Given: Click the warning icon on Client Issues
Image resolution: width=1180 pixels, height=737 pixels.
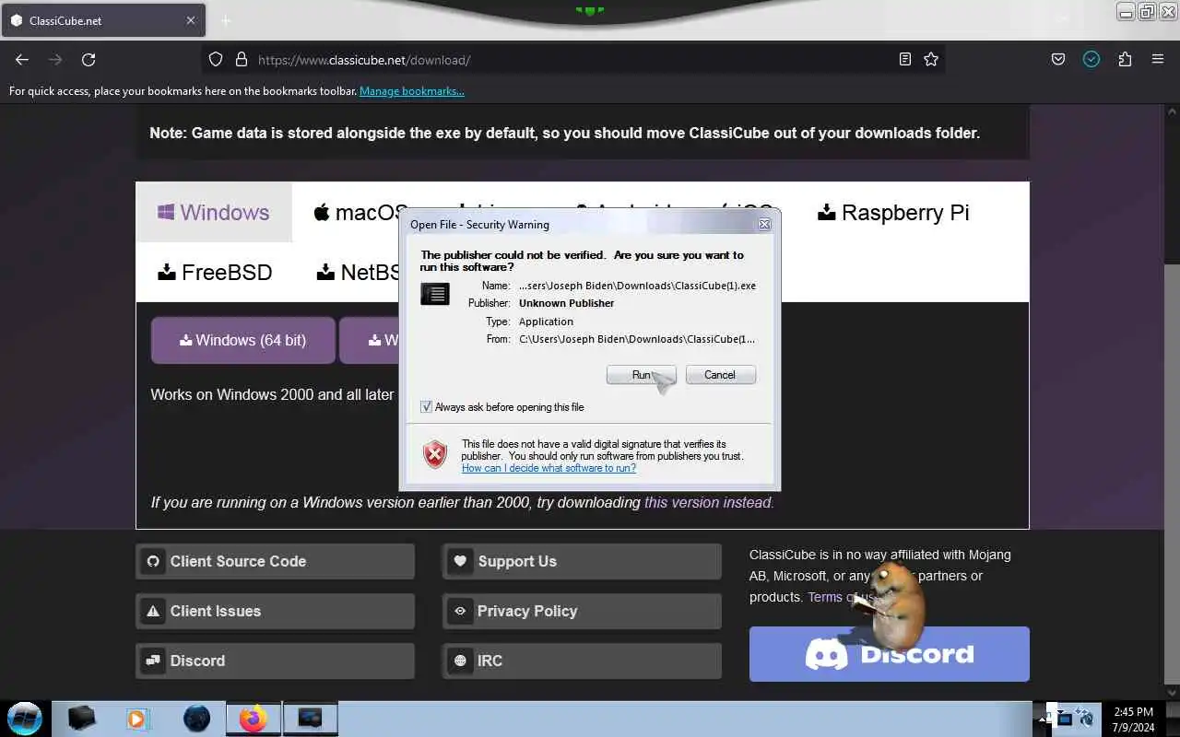Looking at the screenshot, I should click(x=153, y=611).
